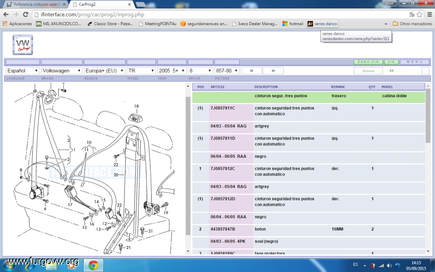435x272 pixels.
Task: Open the Volkswagen brand dropdown
Action: tap(62, 71)
